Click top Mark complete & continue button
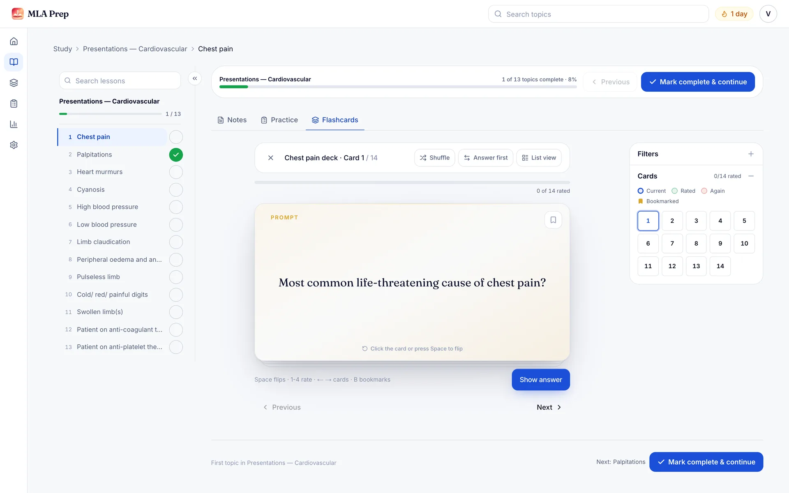 (x=698, y=82)
